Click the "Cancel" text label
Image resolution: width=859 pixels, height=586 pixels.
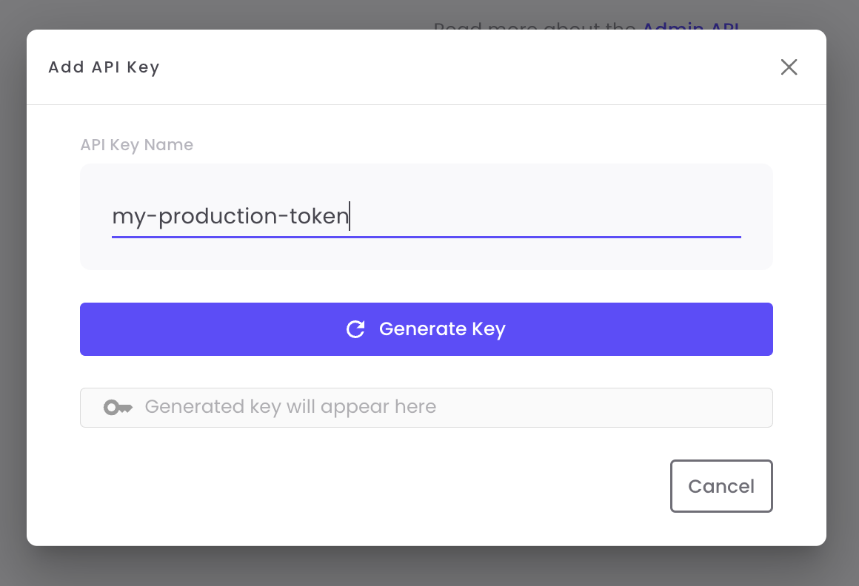point(721,486)
